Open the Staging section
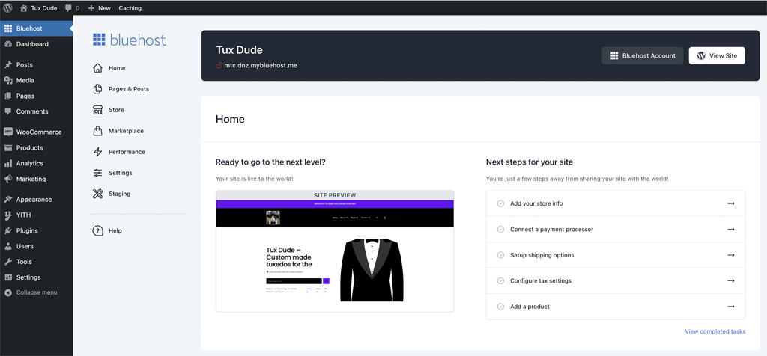This screenshot has width=767, height=356. point(119,194)
